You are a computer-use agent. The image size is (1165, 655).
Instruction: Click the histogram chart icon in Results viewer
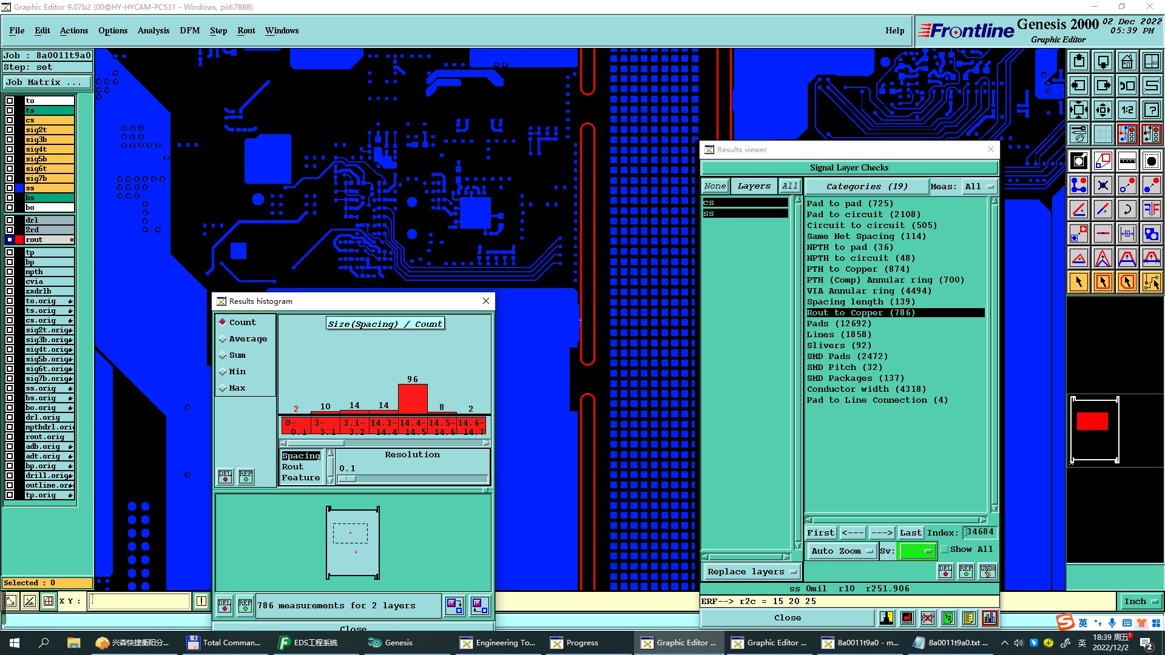990,618
